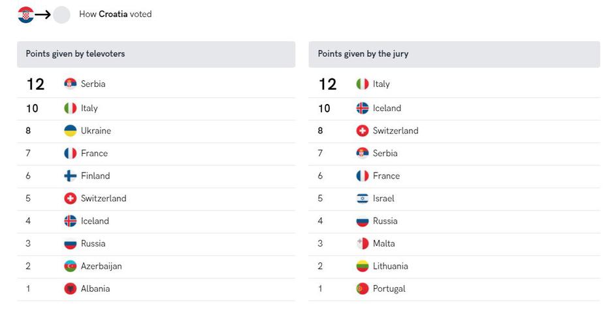Screen dimensions: 614x323
Task: Click Portugal flag icon
Action: pos(363,288)
